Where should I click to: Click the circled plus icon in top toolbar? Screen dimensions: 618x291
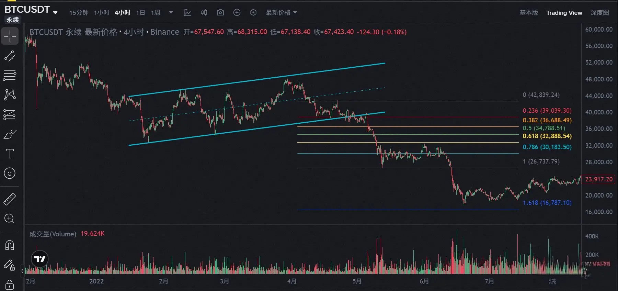point(237,13)
